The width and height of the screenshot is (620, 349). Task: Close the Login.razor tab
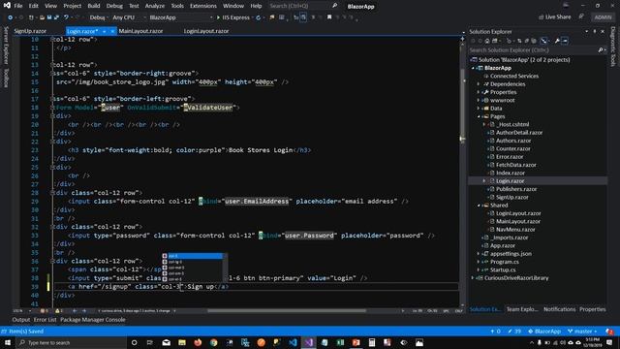(x=112, y=31)
